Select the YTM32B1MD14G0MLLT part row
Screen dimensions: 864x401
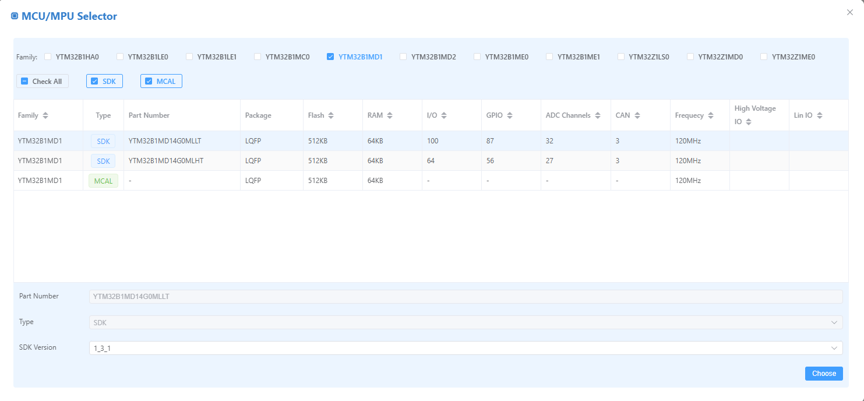(x=431, y=141)
